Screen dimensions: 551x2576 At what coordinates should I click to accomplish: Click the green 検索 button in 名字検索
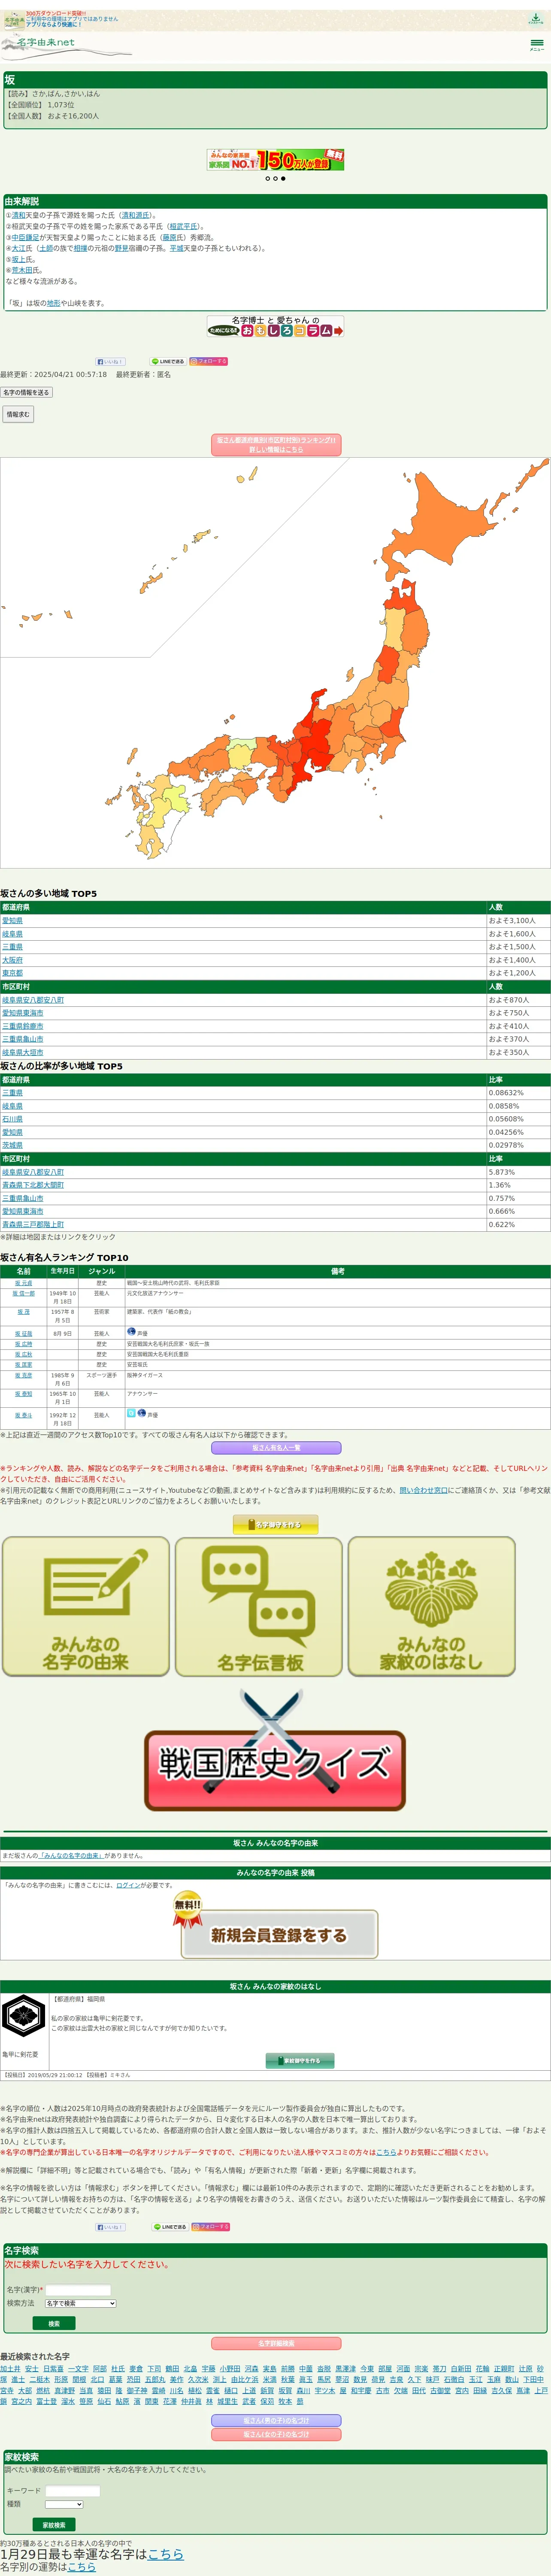coord(54,2324)
